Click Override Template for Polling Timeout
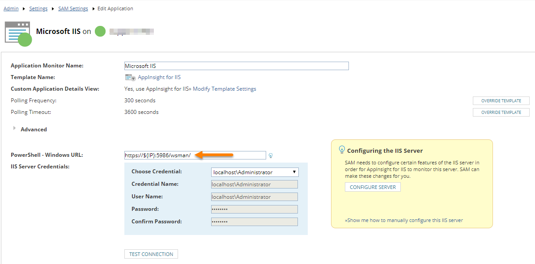This screenshot has height=264, width=535. [x=501, y=112]
